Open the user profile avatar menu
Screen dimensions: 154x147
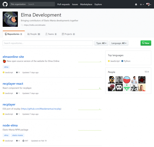148,4
